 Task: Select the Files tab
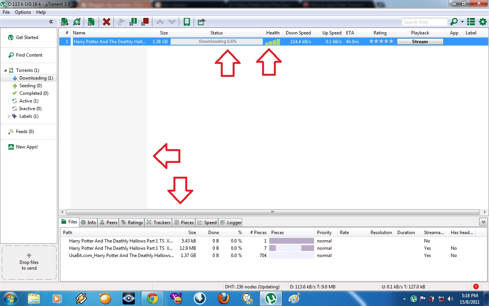pos(69,222)
